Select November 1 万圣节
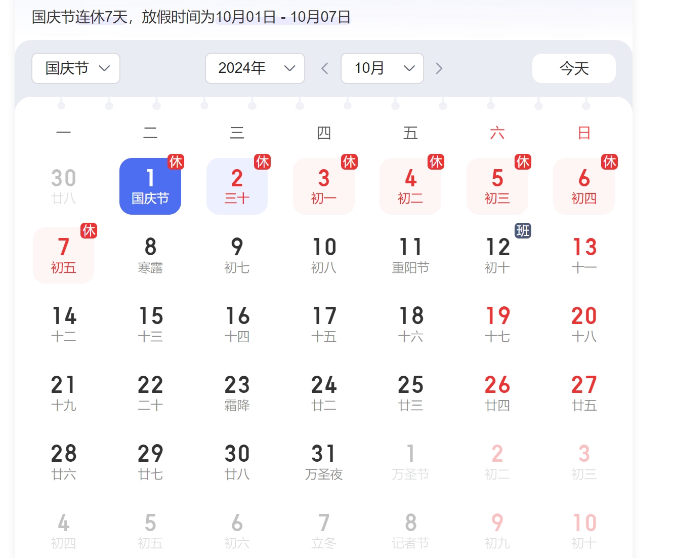Viewport: 674px width, 558px height. point(411,462)
